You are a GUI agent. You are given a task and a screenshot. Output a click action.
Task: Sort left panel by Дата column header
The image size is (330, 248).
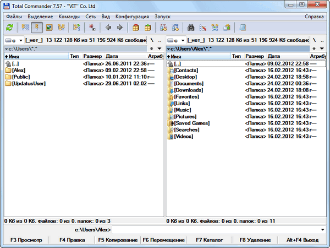pyautogui.click(x=112, y=56)
